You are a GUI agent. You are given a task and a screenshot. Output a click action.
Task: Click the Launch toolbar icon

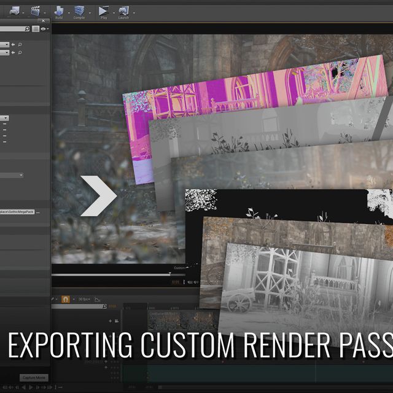click(123, 10)
